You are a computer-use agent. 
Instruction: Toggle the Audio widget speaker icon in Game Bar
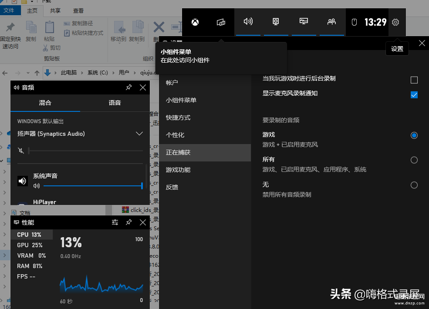pyautogui.click(x=248, y=22)
